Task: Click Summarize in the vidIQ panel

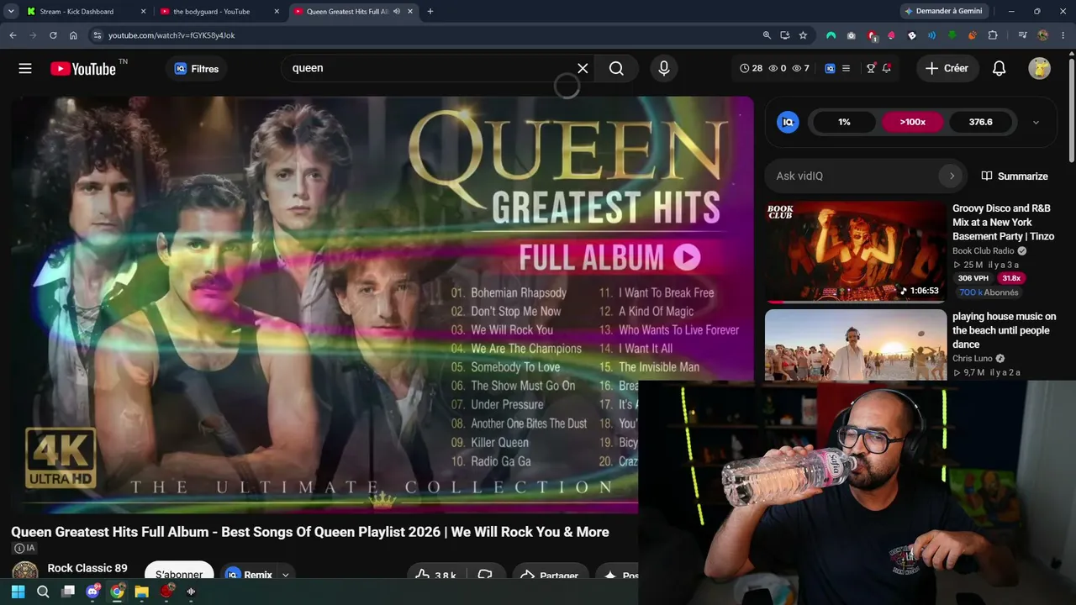Action: pos(1014,176)
